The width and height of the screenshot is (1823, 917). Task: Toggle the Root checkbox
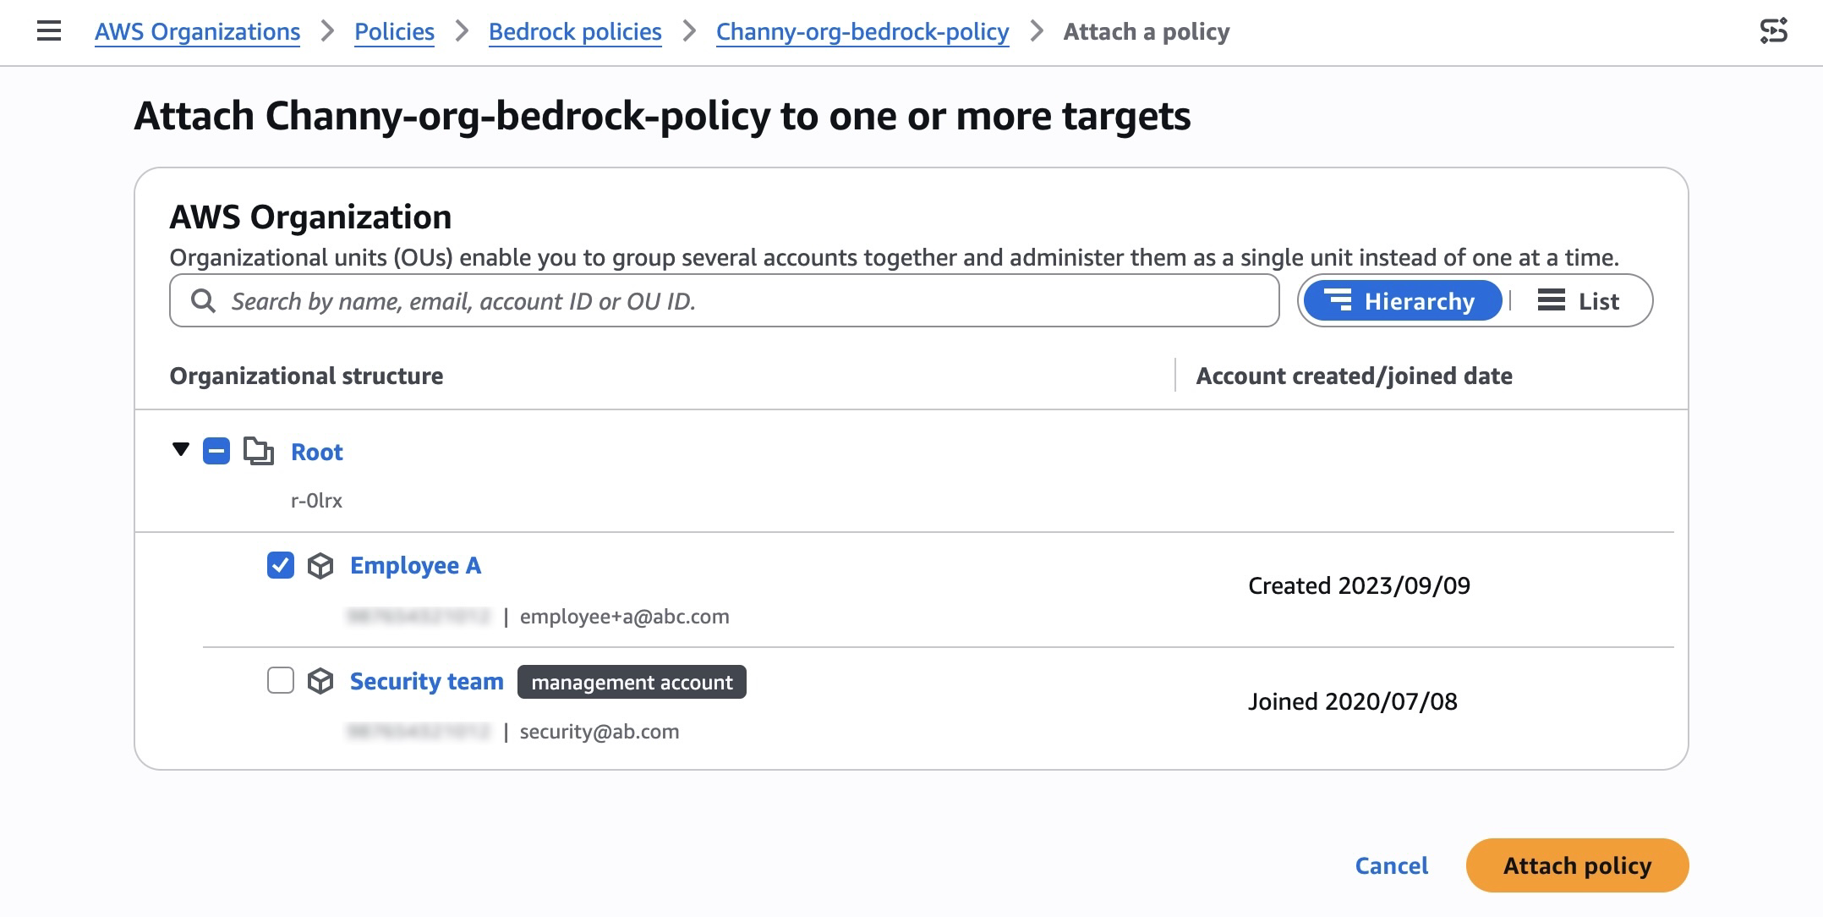(216, 452)
